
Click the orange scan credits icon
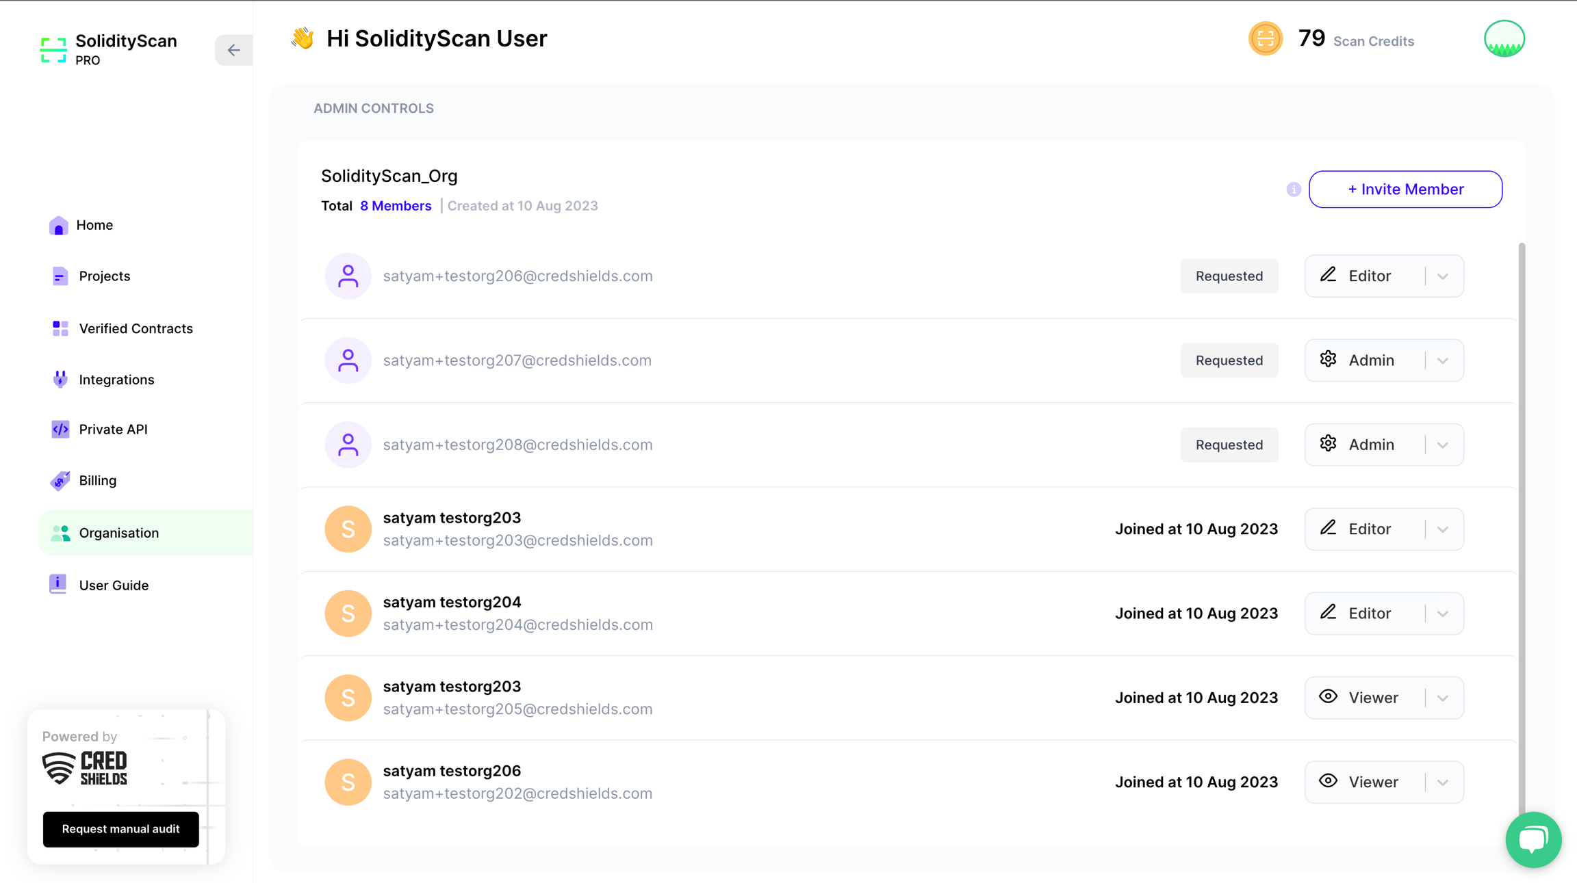point(1265,39)
